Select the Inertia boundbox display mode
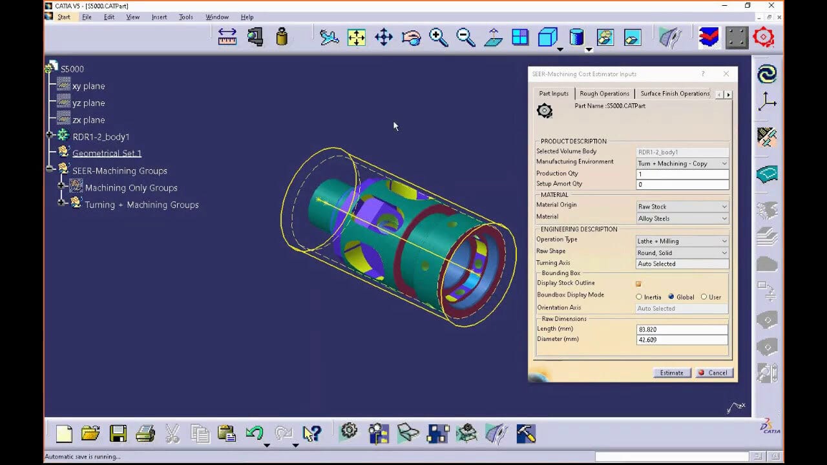 point(640,297)
